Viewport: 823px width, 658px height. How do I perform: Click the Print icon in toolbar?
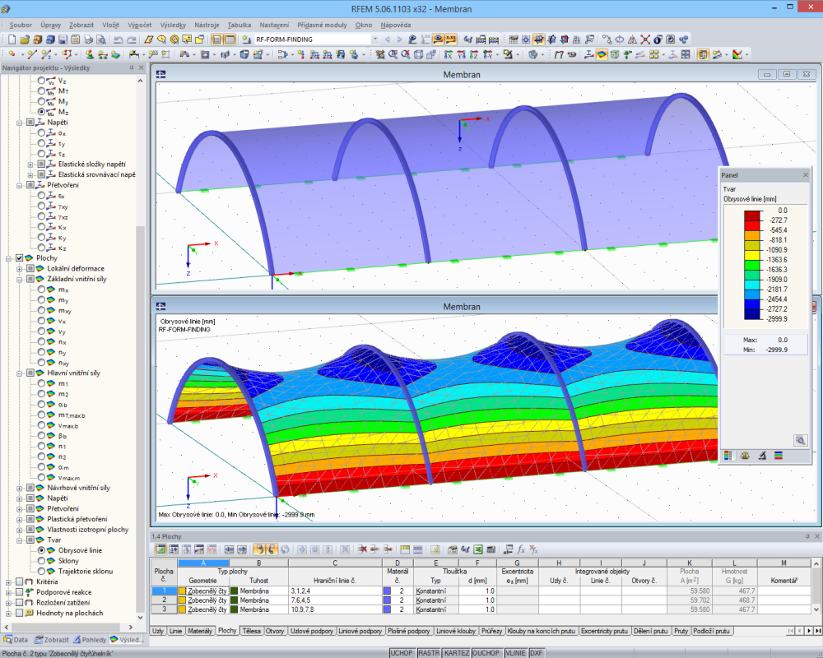(88, 39)
